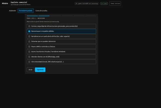This screenshot has width=161, height=108.
Task: Click the 'PASO 2 DE 6 · NECESIDAD' heading
Action: click(x=36, y=18)
